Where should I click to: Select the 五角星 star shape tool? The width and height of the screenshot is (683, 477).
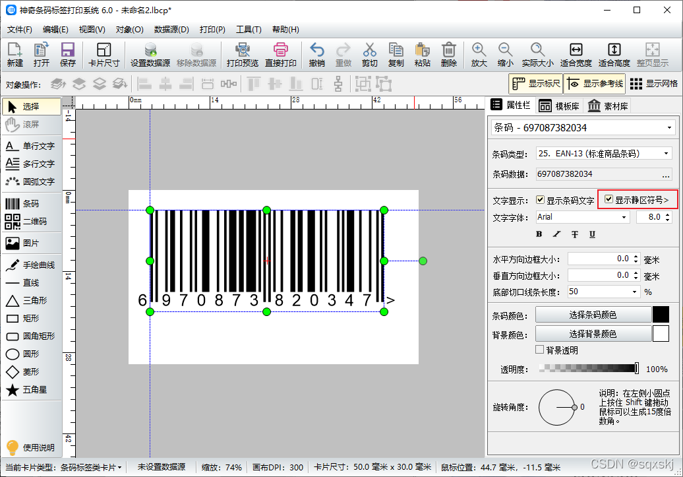click(x=32, y=390)
